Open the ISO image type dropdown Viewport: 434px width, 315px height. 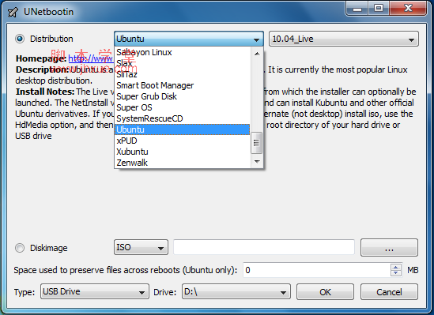(141, 247)
